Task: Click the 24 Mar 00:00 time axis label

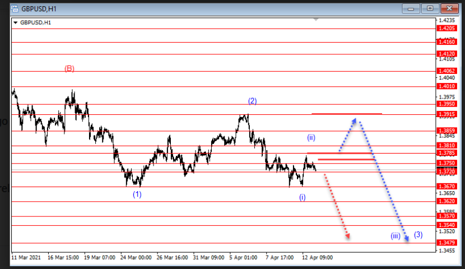Action: tap(137, 257)
